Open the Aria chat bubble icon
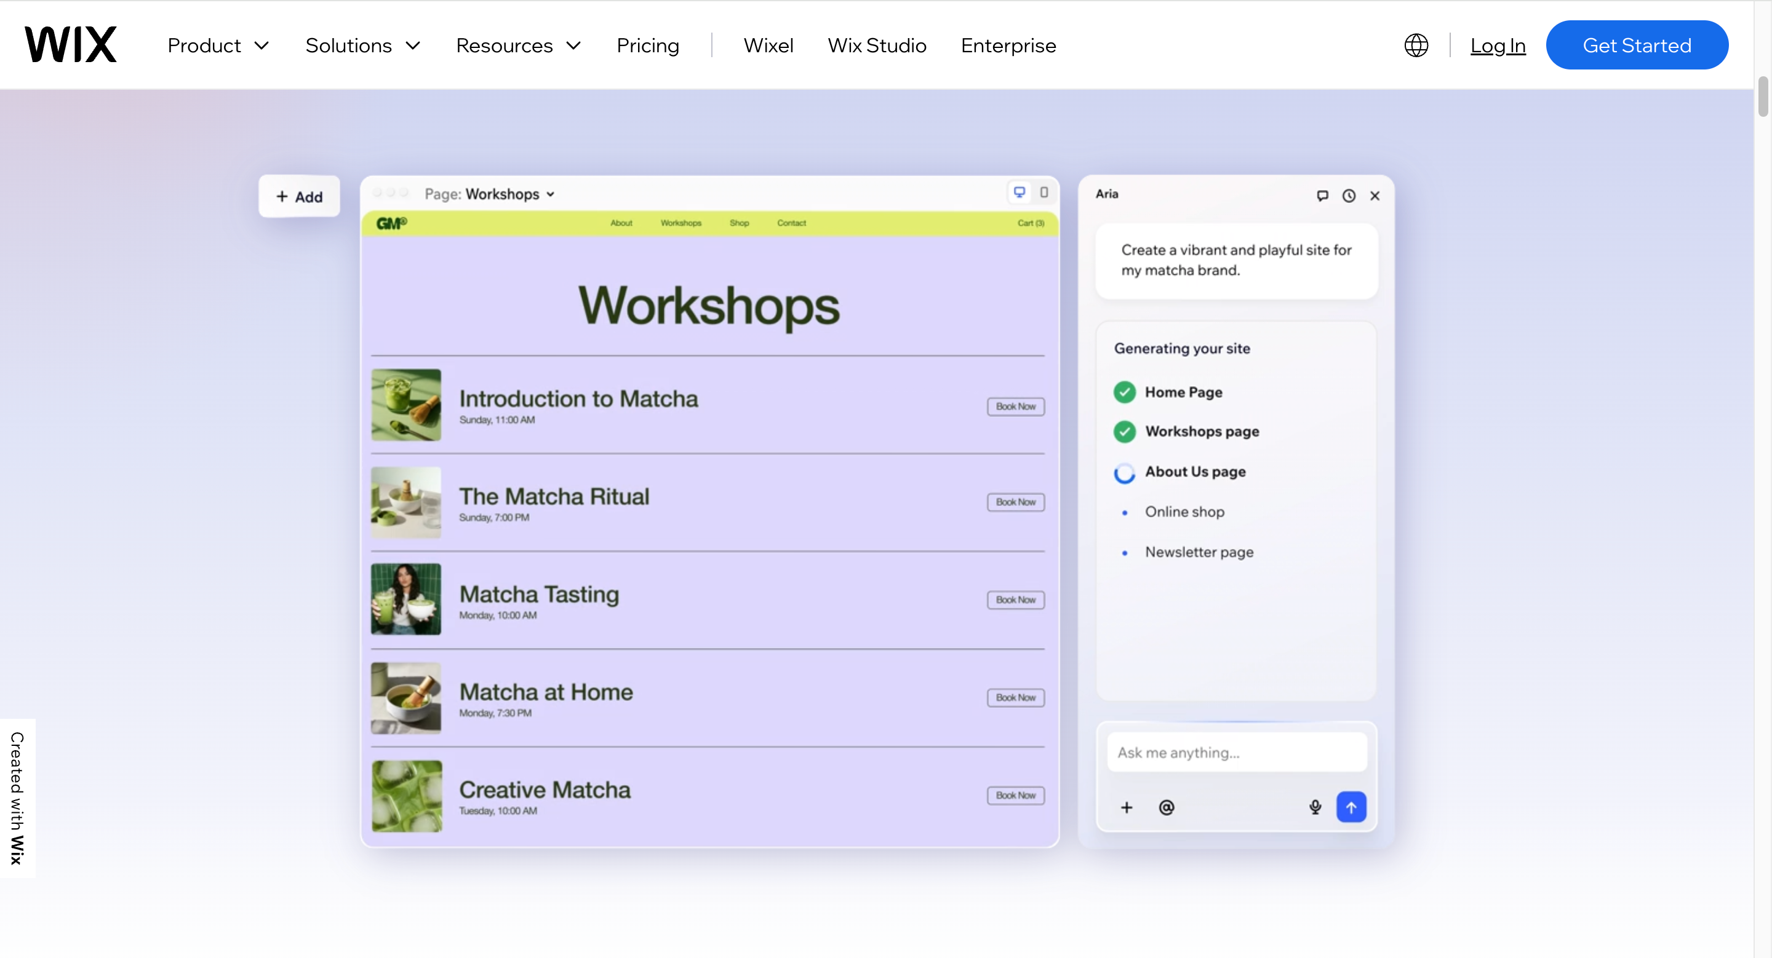 (x=1322, y=196)
